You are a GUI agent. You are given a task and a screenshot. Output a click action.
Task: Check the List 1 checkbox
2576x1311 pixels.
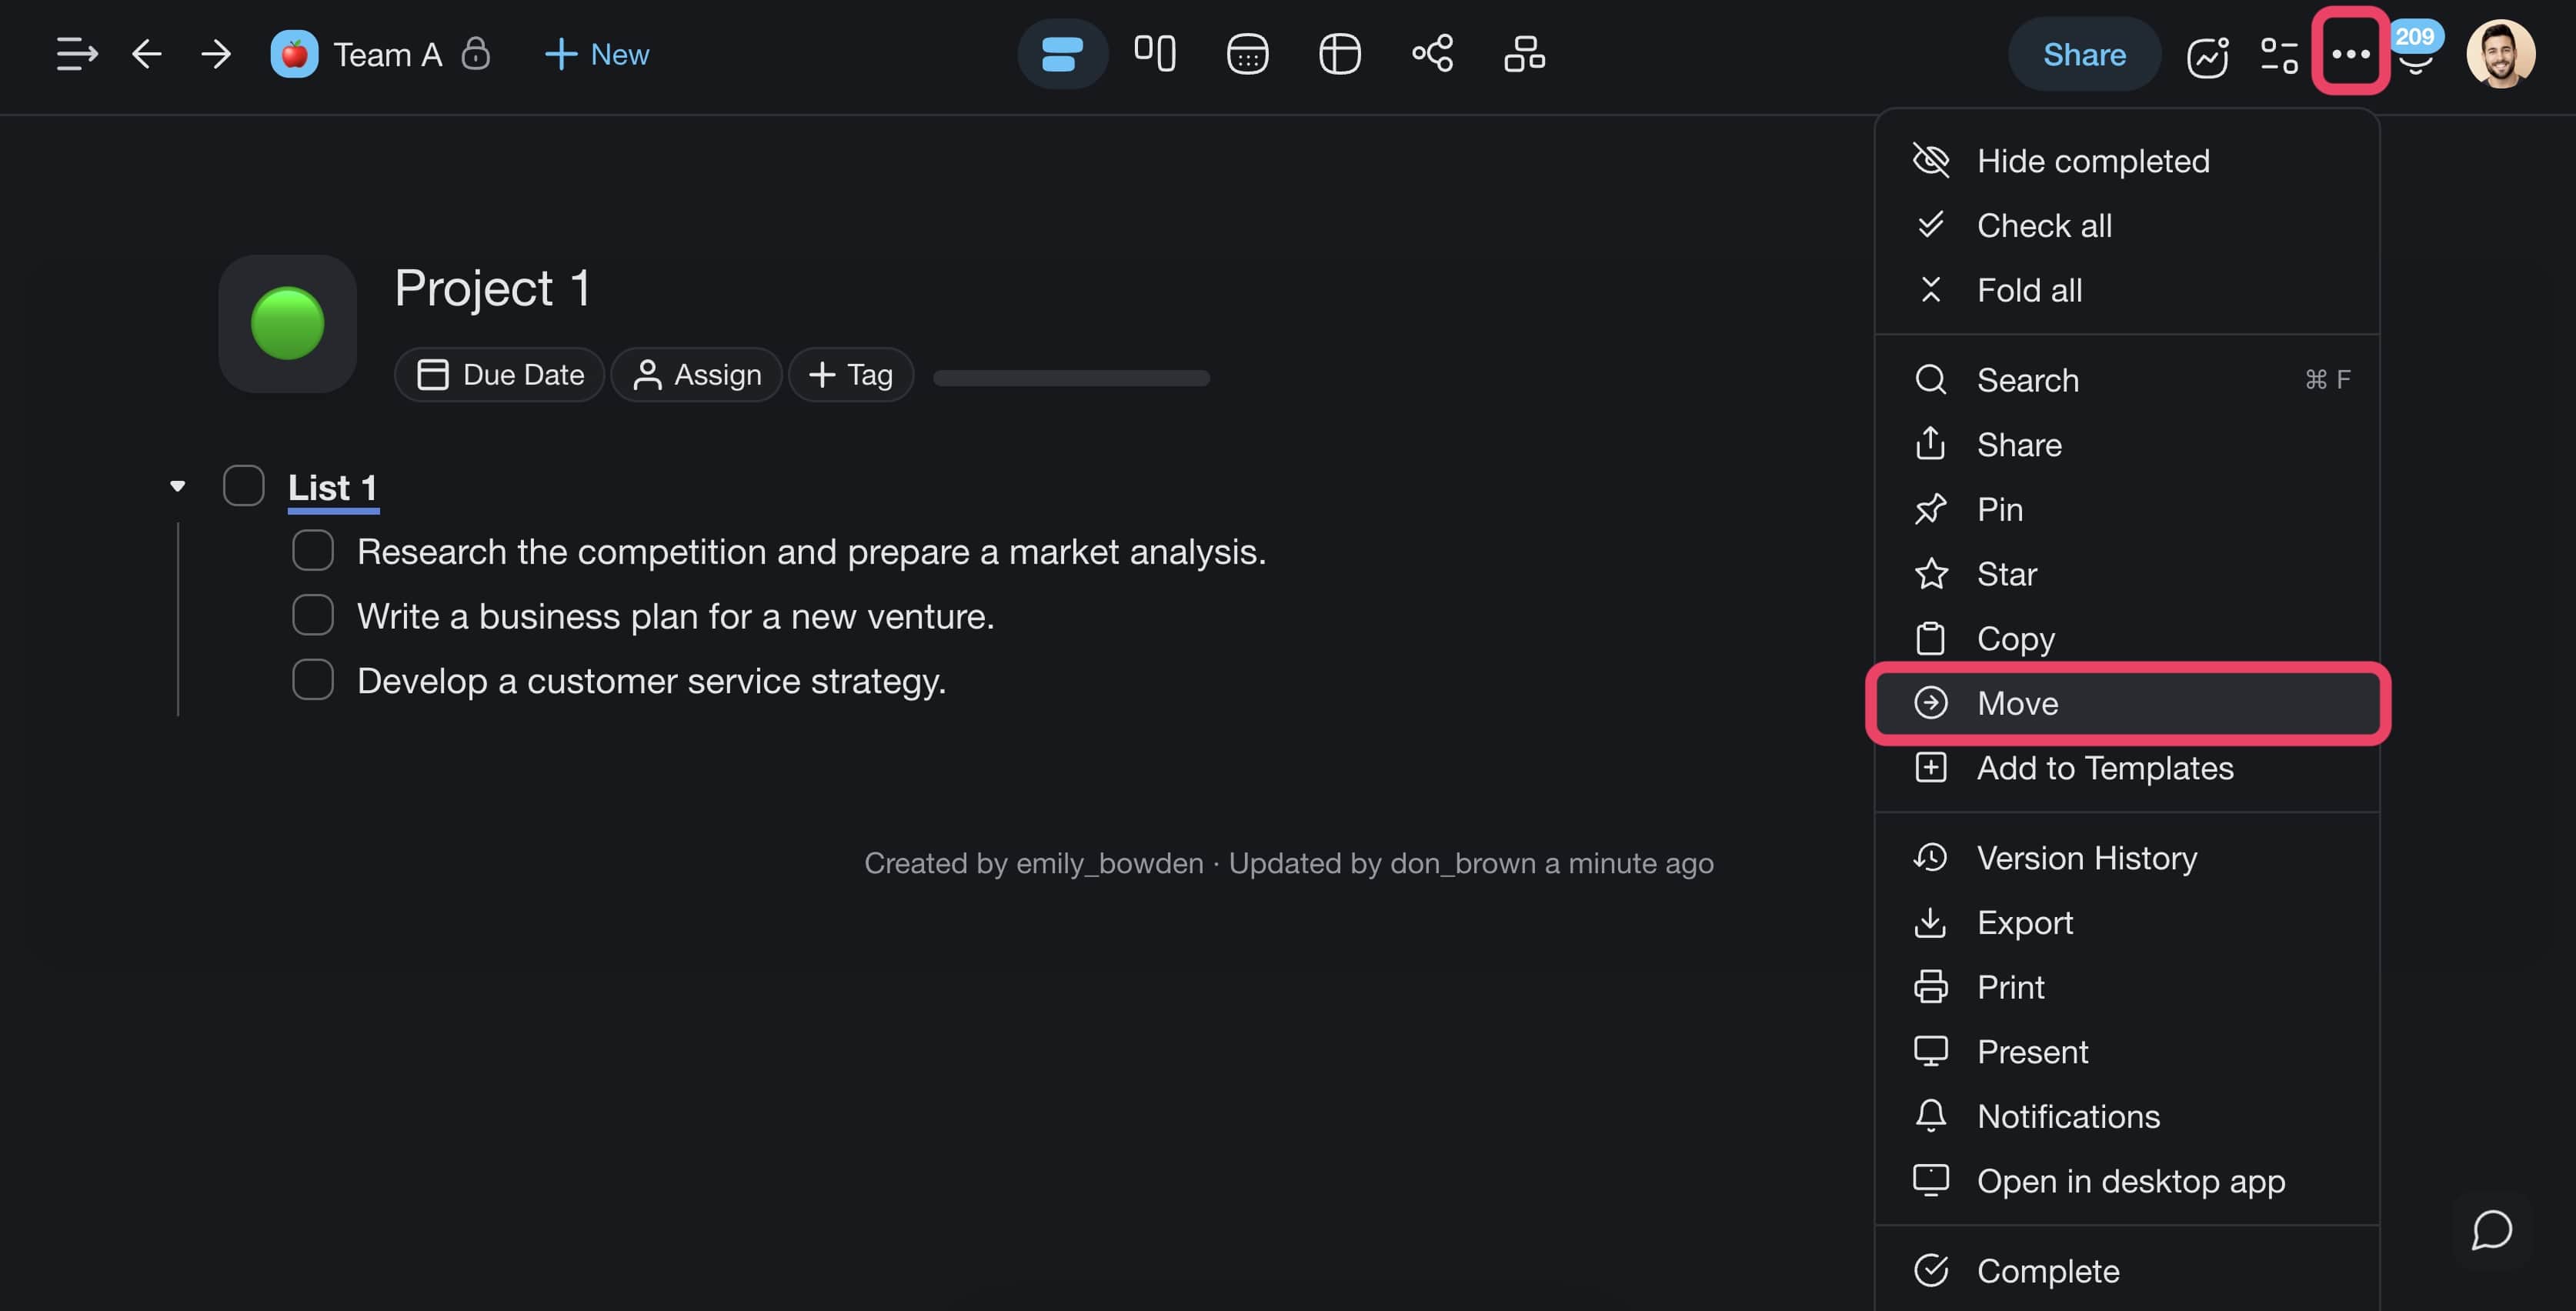tap(243, 486)
